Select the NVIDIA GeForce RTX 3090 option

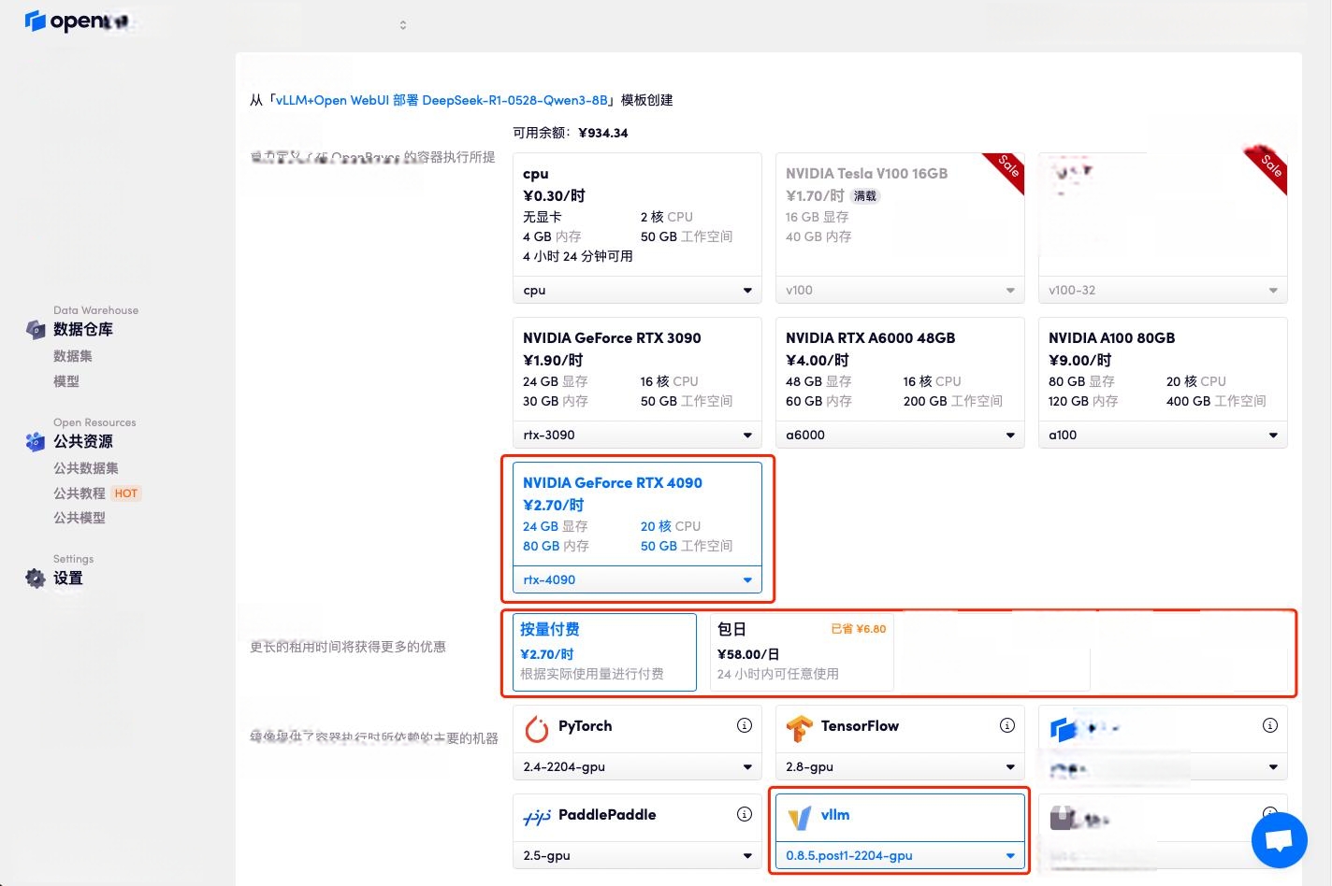637,369
